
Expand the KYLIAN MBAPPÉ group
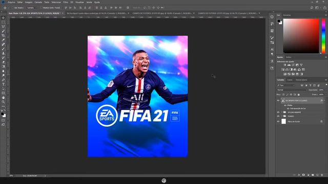tap(282, 112)
